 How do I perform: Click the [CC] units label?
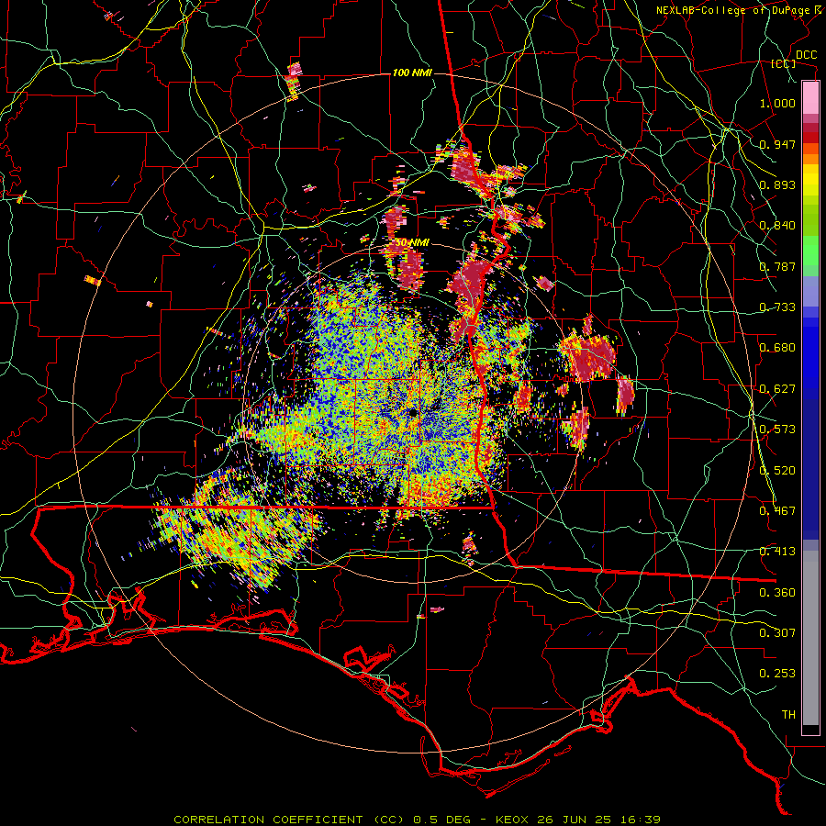coord(784,63)
